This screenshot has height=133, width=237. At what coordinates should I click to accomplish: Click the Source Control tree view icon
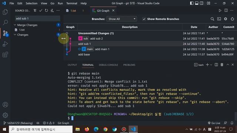coord(35,11)
